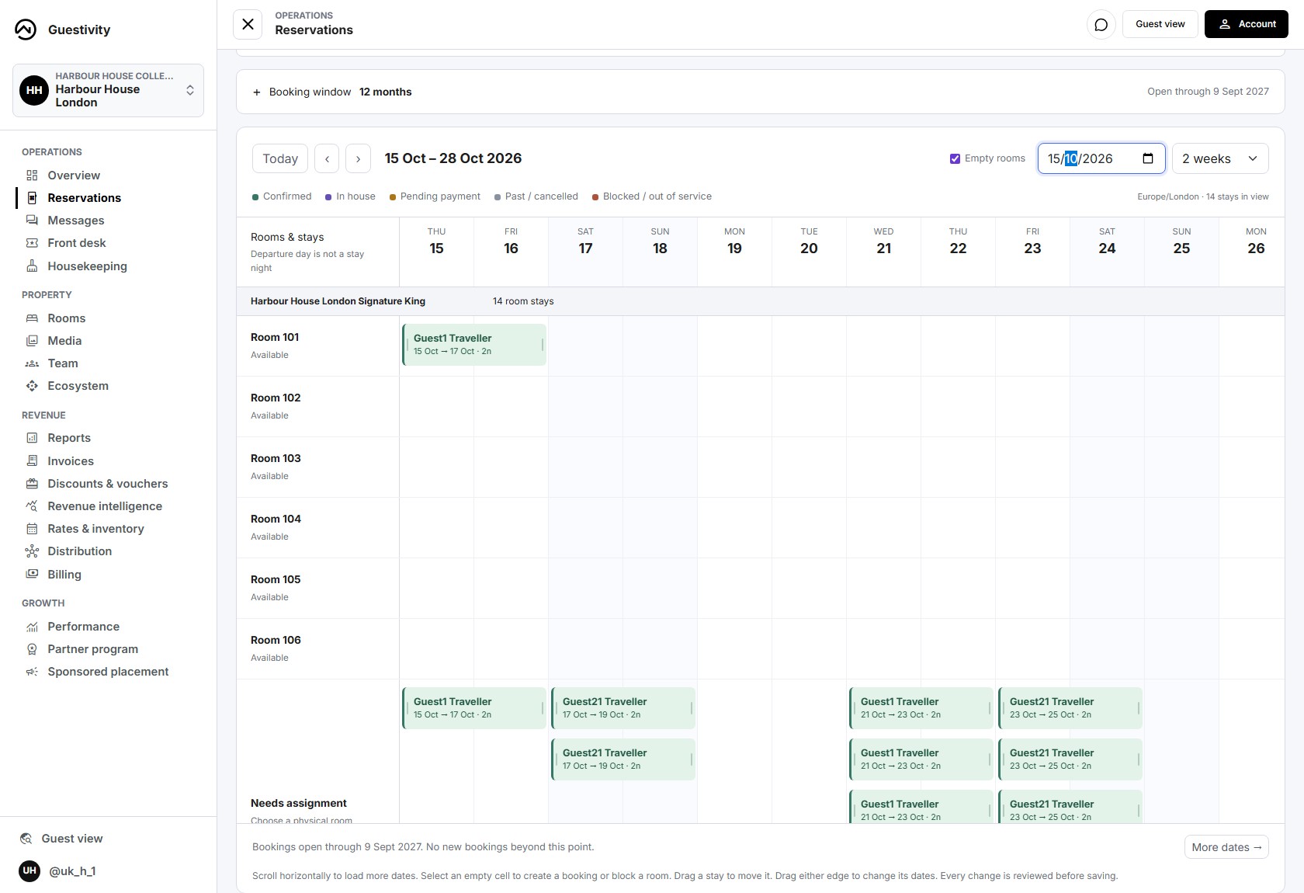Open Rates & inventory in the sidebar
Image resolution: width=1304 pixels, height=893 pixels.
coord(95,529)
